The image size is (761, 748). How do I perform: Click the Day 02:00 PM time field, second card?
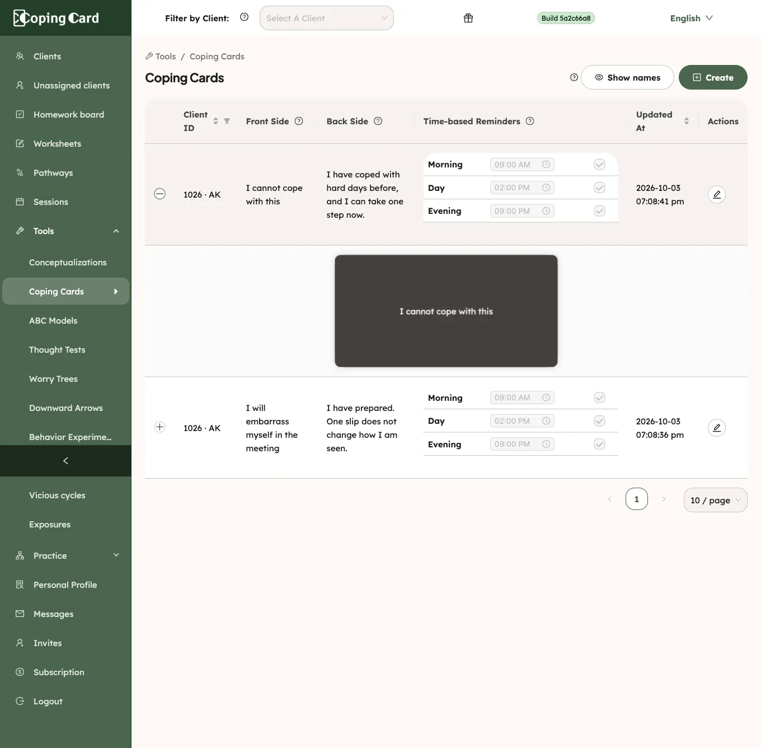pyautogui.click(x=522, y=421)
